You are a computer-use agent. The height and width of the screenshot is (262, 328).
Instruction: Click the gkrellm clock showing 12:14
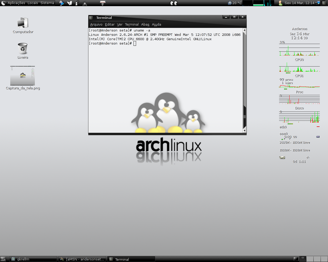pos(299,38)
